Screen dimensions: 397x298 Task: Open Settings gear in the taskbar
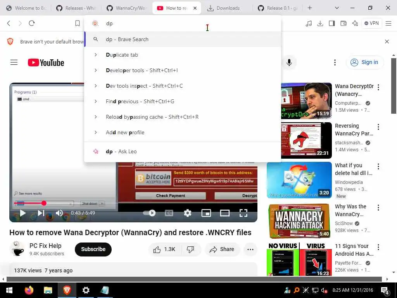coord(86,290)
